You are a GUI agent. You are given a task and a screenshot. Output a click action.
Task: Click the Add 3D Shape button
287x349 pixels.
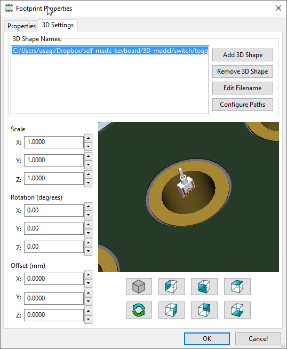coord(243,55)
